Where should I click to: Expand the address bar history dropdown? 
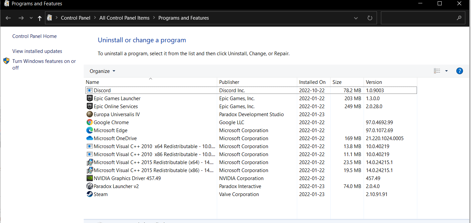click(356, 18)
